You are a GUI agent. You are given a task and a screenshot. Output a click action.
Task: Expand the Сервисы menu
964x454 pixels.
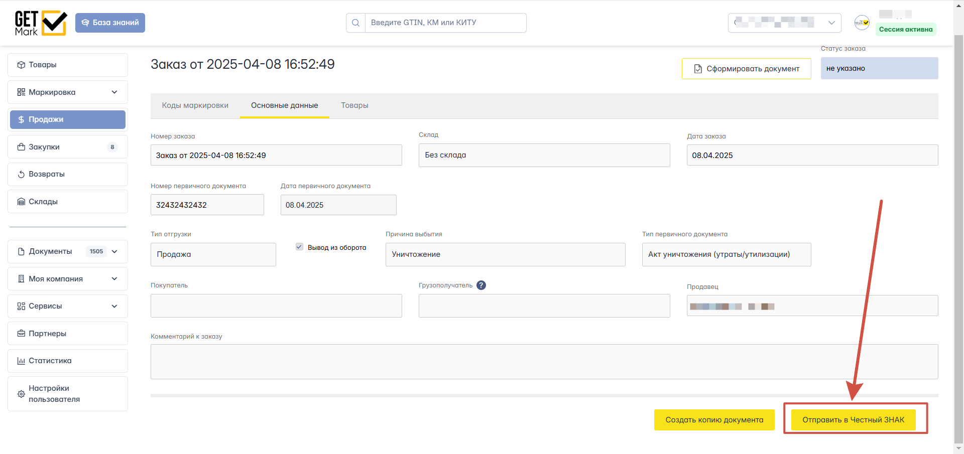pos(114,306)
